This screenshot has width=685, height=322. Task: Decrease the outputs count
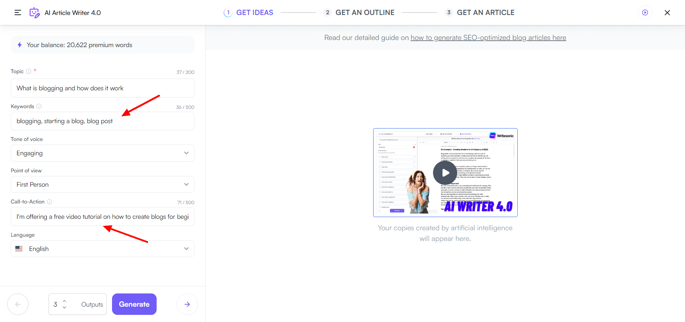click(x=65, y=307)
